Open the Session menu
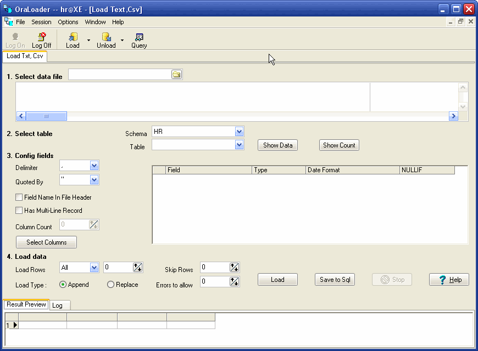 [x=41, y=22]
